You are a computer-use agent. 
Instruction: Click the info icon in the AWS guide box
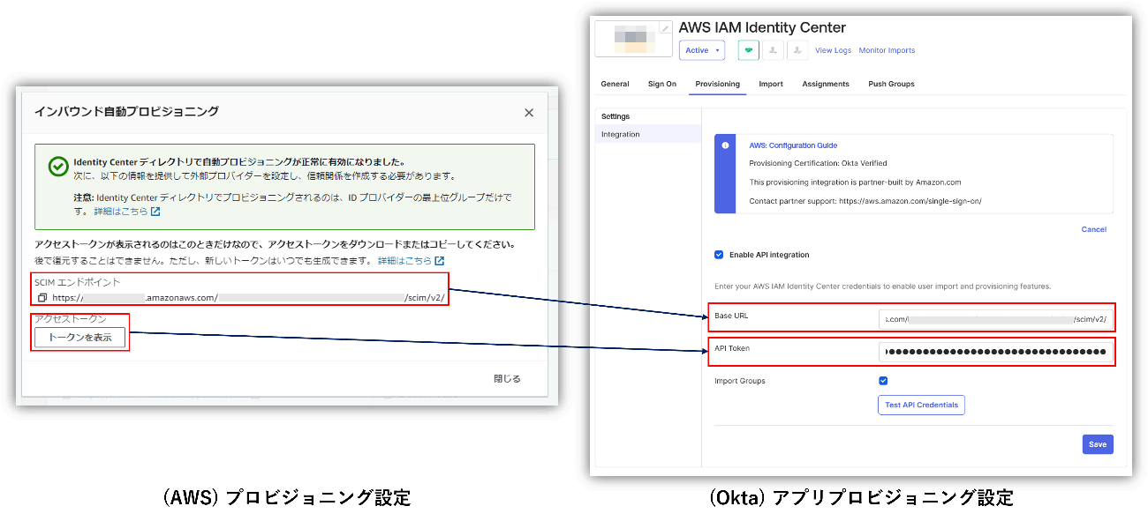pyautogui.click(x=725, y=145)
